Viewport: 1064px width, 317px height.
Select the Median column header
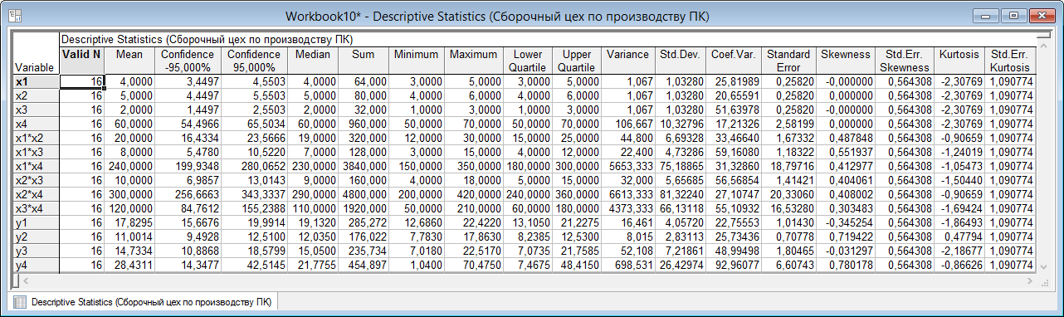(x=314, y=61)
